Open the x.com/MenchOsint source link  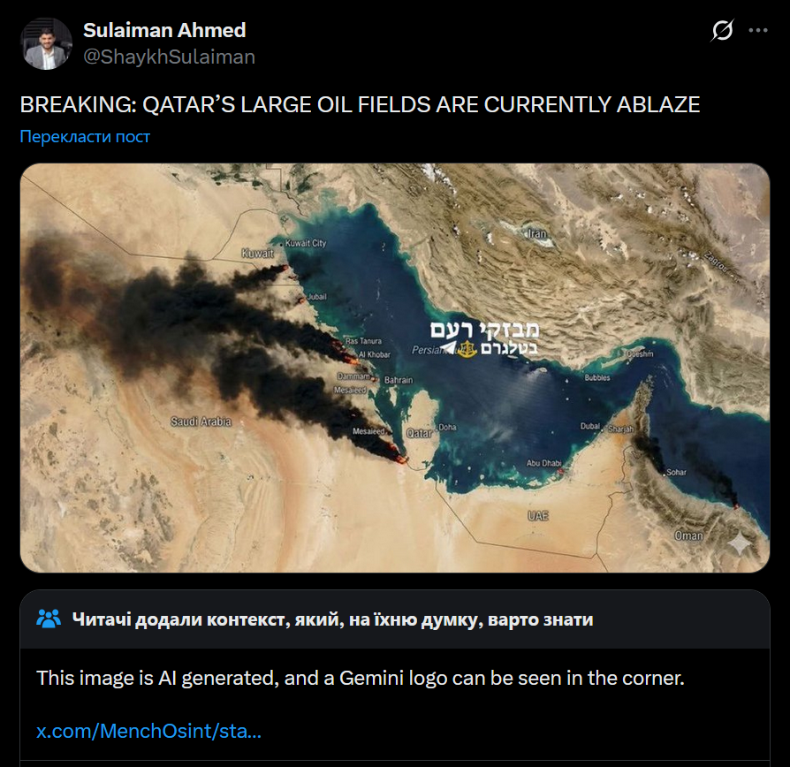tap(148, 732)
